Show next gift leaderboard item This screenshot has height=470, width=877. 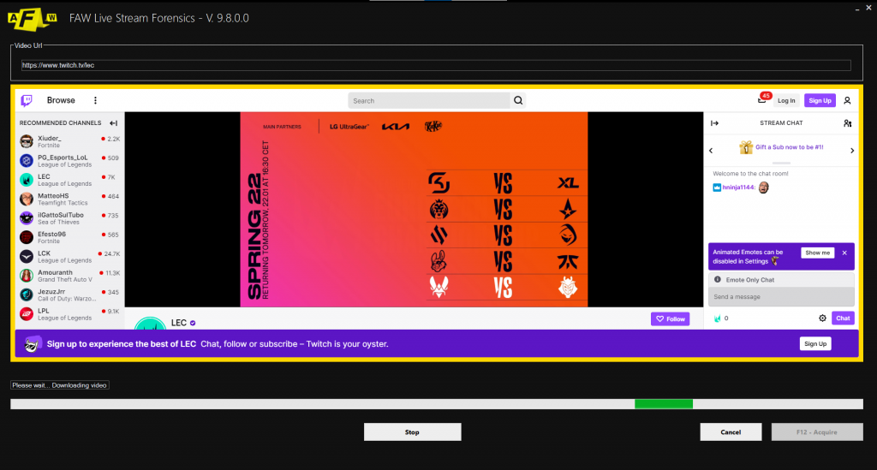[852, 151]
